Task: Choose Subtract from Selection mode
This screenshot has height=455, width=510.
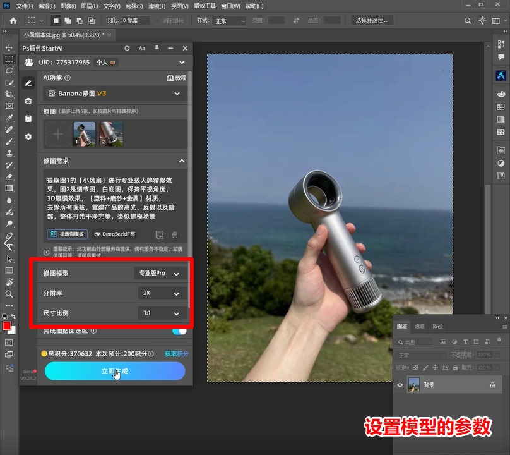Action: click(80, 20)
